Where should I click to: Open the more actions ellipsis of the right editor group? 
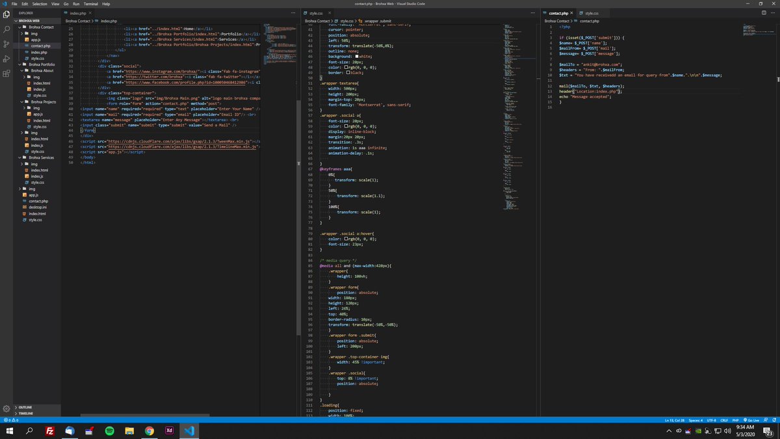pos(773,13)
